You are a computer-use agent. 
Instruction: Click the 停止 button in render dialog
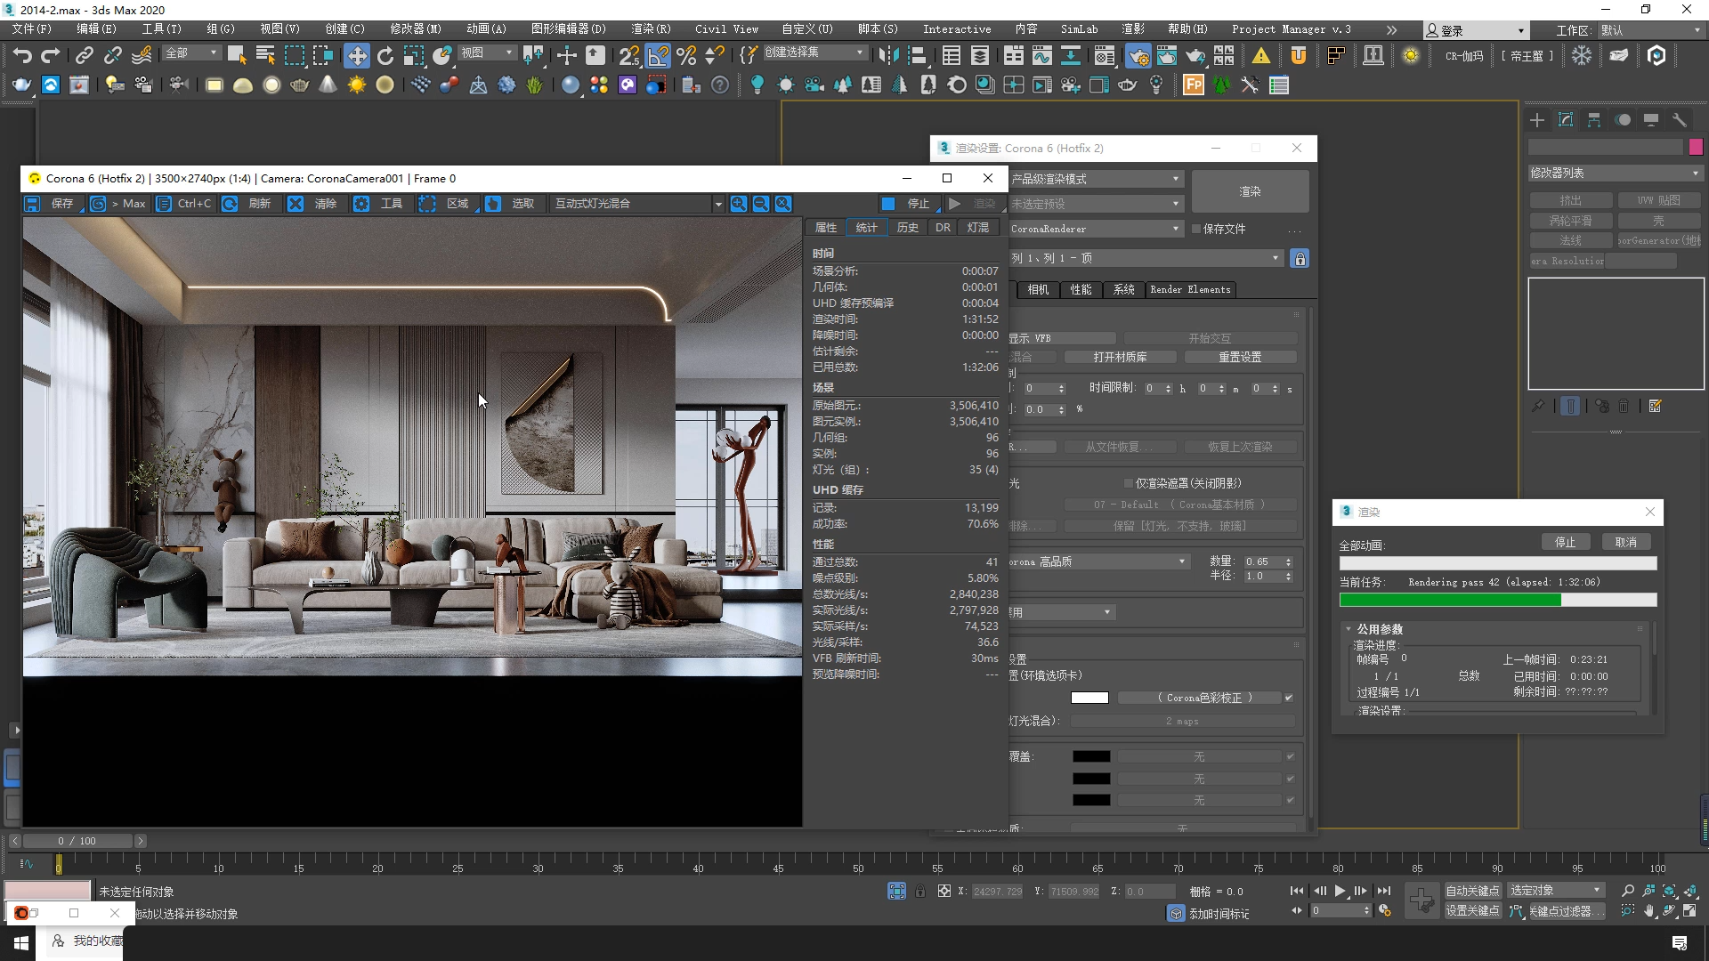1565,542
